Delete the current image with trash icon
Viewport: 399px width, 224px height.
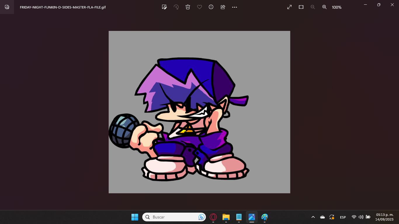click(x=188, y=7)
